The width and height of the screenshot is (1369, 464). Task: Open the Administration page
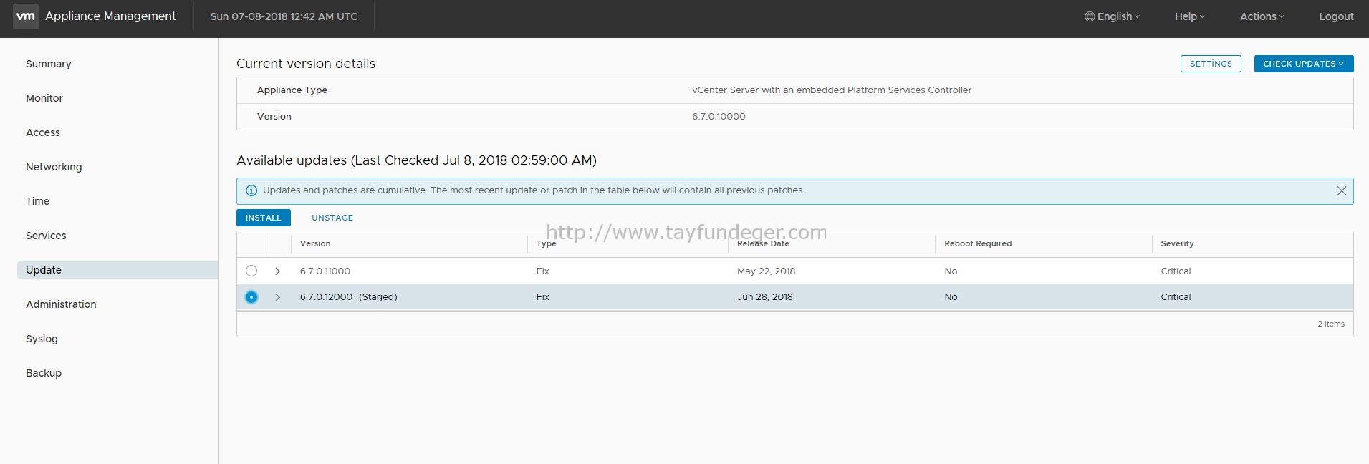tap(61, 304)
